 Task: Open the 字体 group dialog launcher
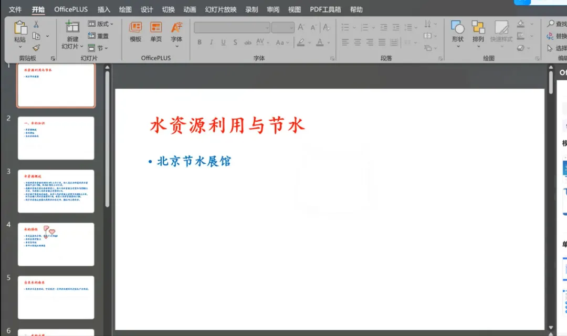point(332,58)
